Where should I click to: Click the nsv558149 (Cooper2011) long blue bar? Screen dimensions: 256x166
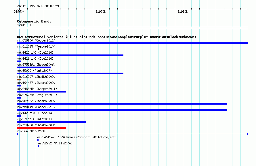(x=122, y=110)
